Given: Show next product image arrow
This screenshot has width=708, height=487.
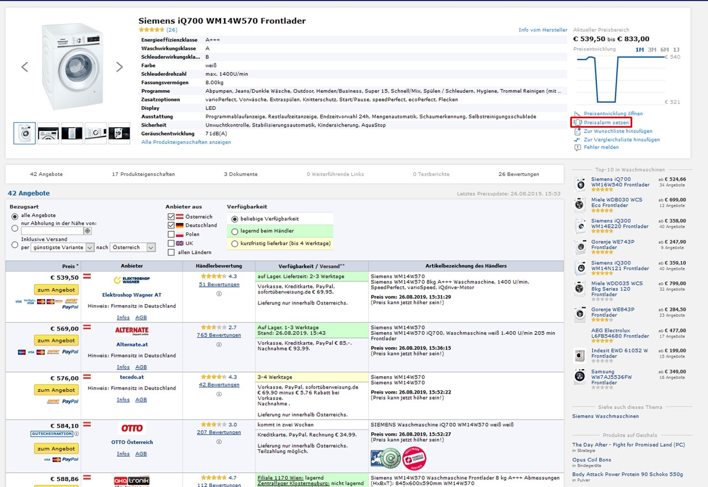Looking at the screenshot, I should coord(119,67).
